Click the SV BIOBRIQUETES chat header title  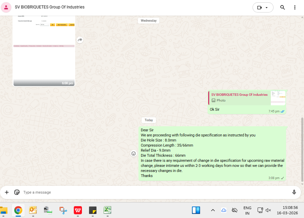point(50,7)
